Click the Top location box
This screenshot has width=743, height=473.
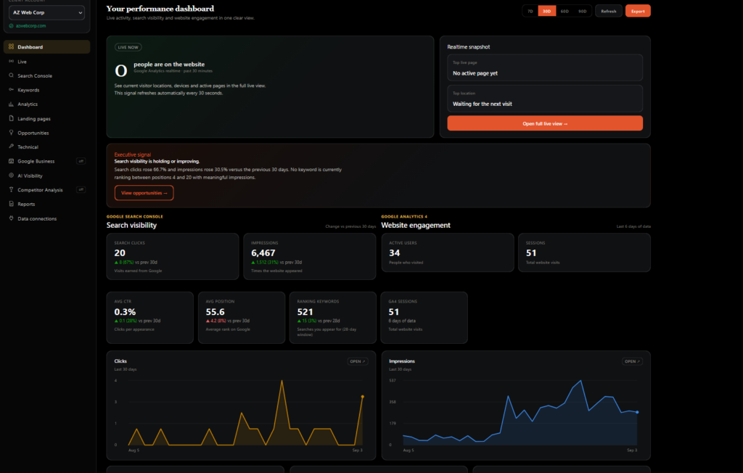point(545,99)
